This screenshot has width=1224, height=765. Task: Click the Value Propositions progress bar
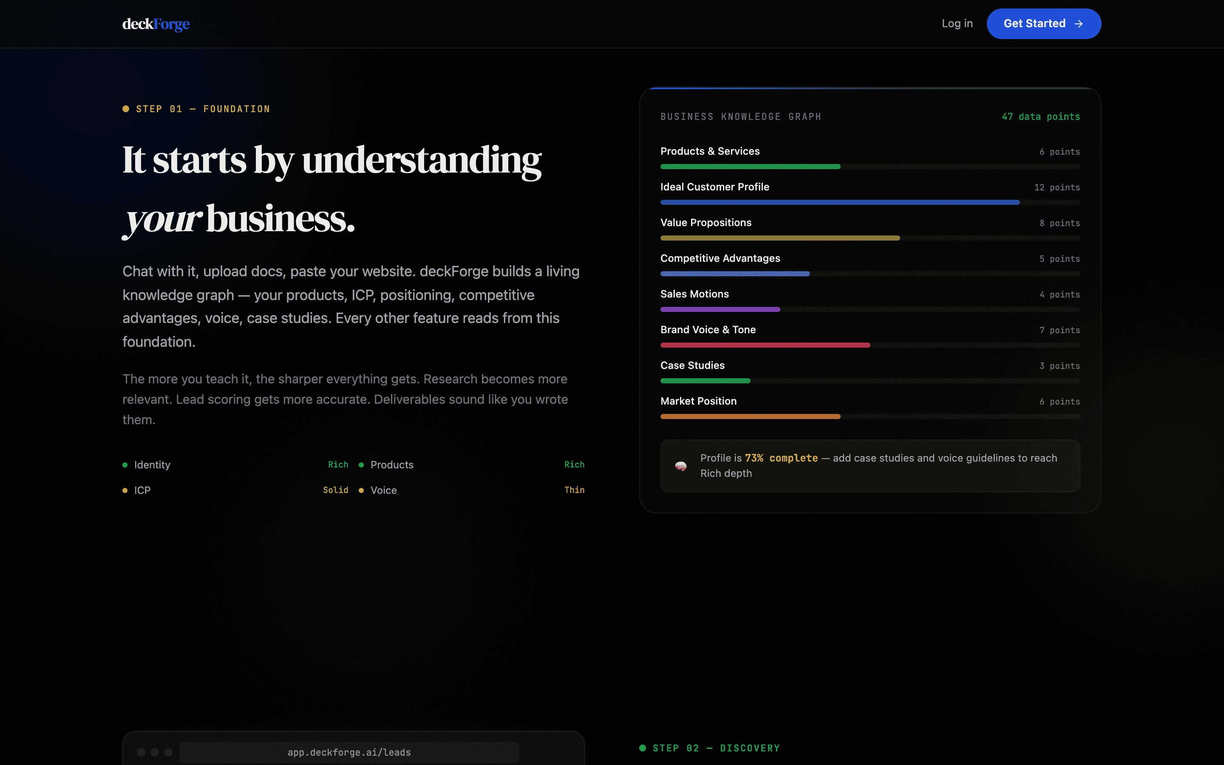pos(870,238)
